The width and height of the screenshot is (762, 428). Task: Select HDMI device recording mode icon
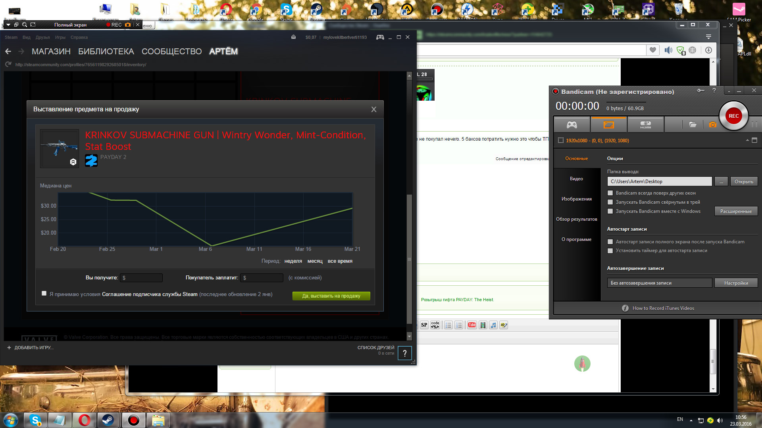click(645, 125)
